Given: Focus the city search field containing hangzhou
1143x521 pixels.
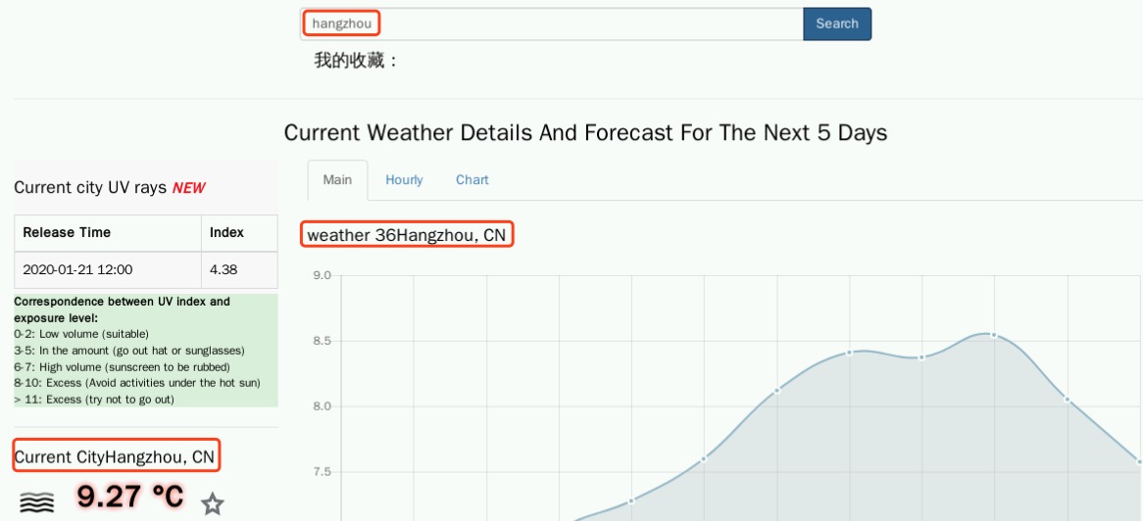Looking at the screenshot, I should coord(551,24).
